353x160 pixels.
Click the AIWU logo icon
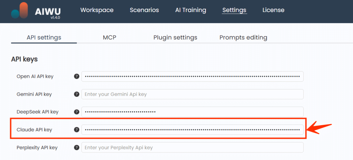point(20,11)
